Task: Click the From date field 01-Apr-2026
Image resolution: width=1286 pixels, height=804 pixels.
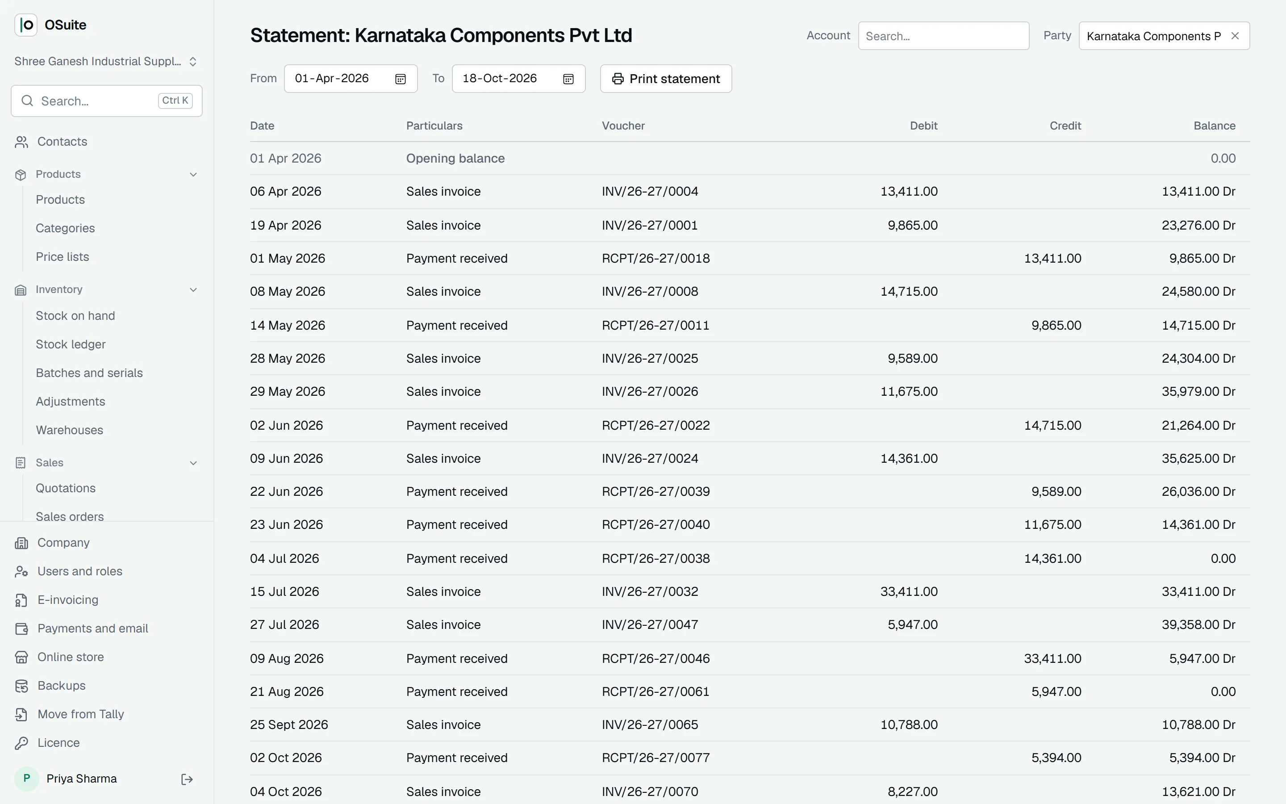Action: coord(351,79)
